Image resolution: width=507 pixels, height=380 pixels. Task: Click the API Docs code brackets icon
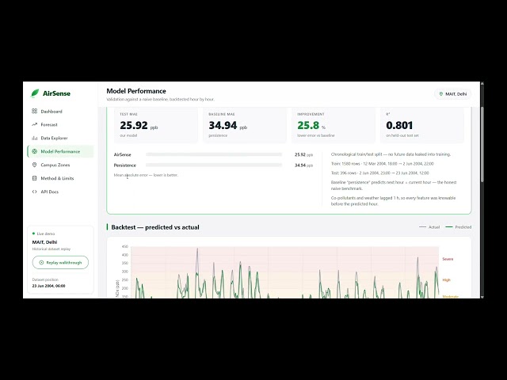tap(35, 192)
